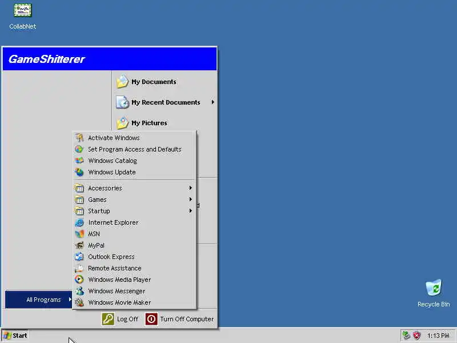457x343 pixels.
Task: Click the Startup folder icon
Action: click(x=79, y=211)
